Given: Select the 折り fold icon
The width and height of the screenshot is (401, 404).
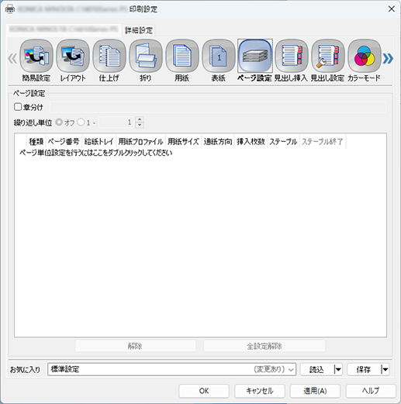Looking at the screenshot, I should 146,60.
